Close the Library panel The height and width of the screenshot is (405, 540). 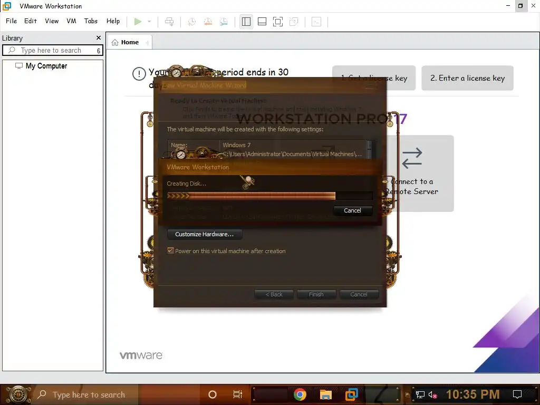(99, 38)
